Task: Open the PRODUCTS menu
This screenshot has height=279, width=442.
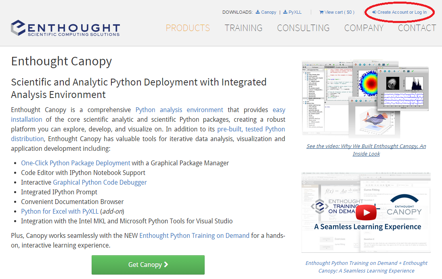Action: 188,28
